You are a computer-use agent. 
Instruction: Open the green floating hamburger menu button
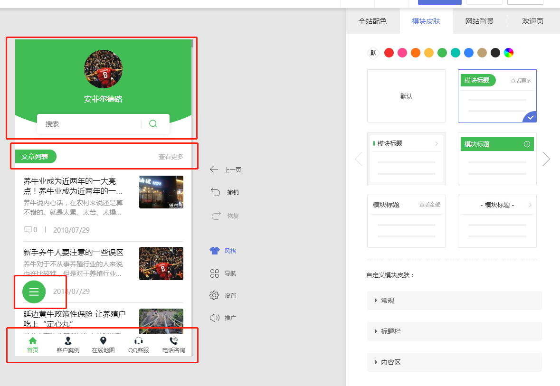[x=34, y=292]
